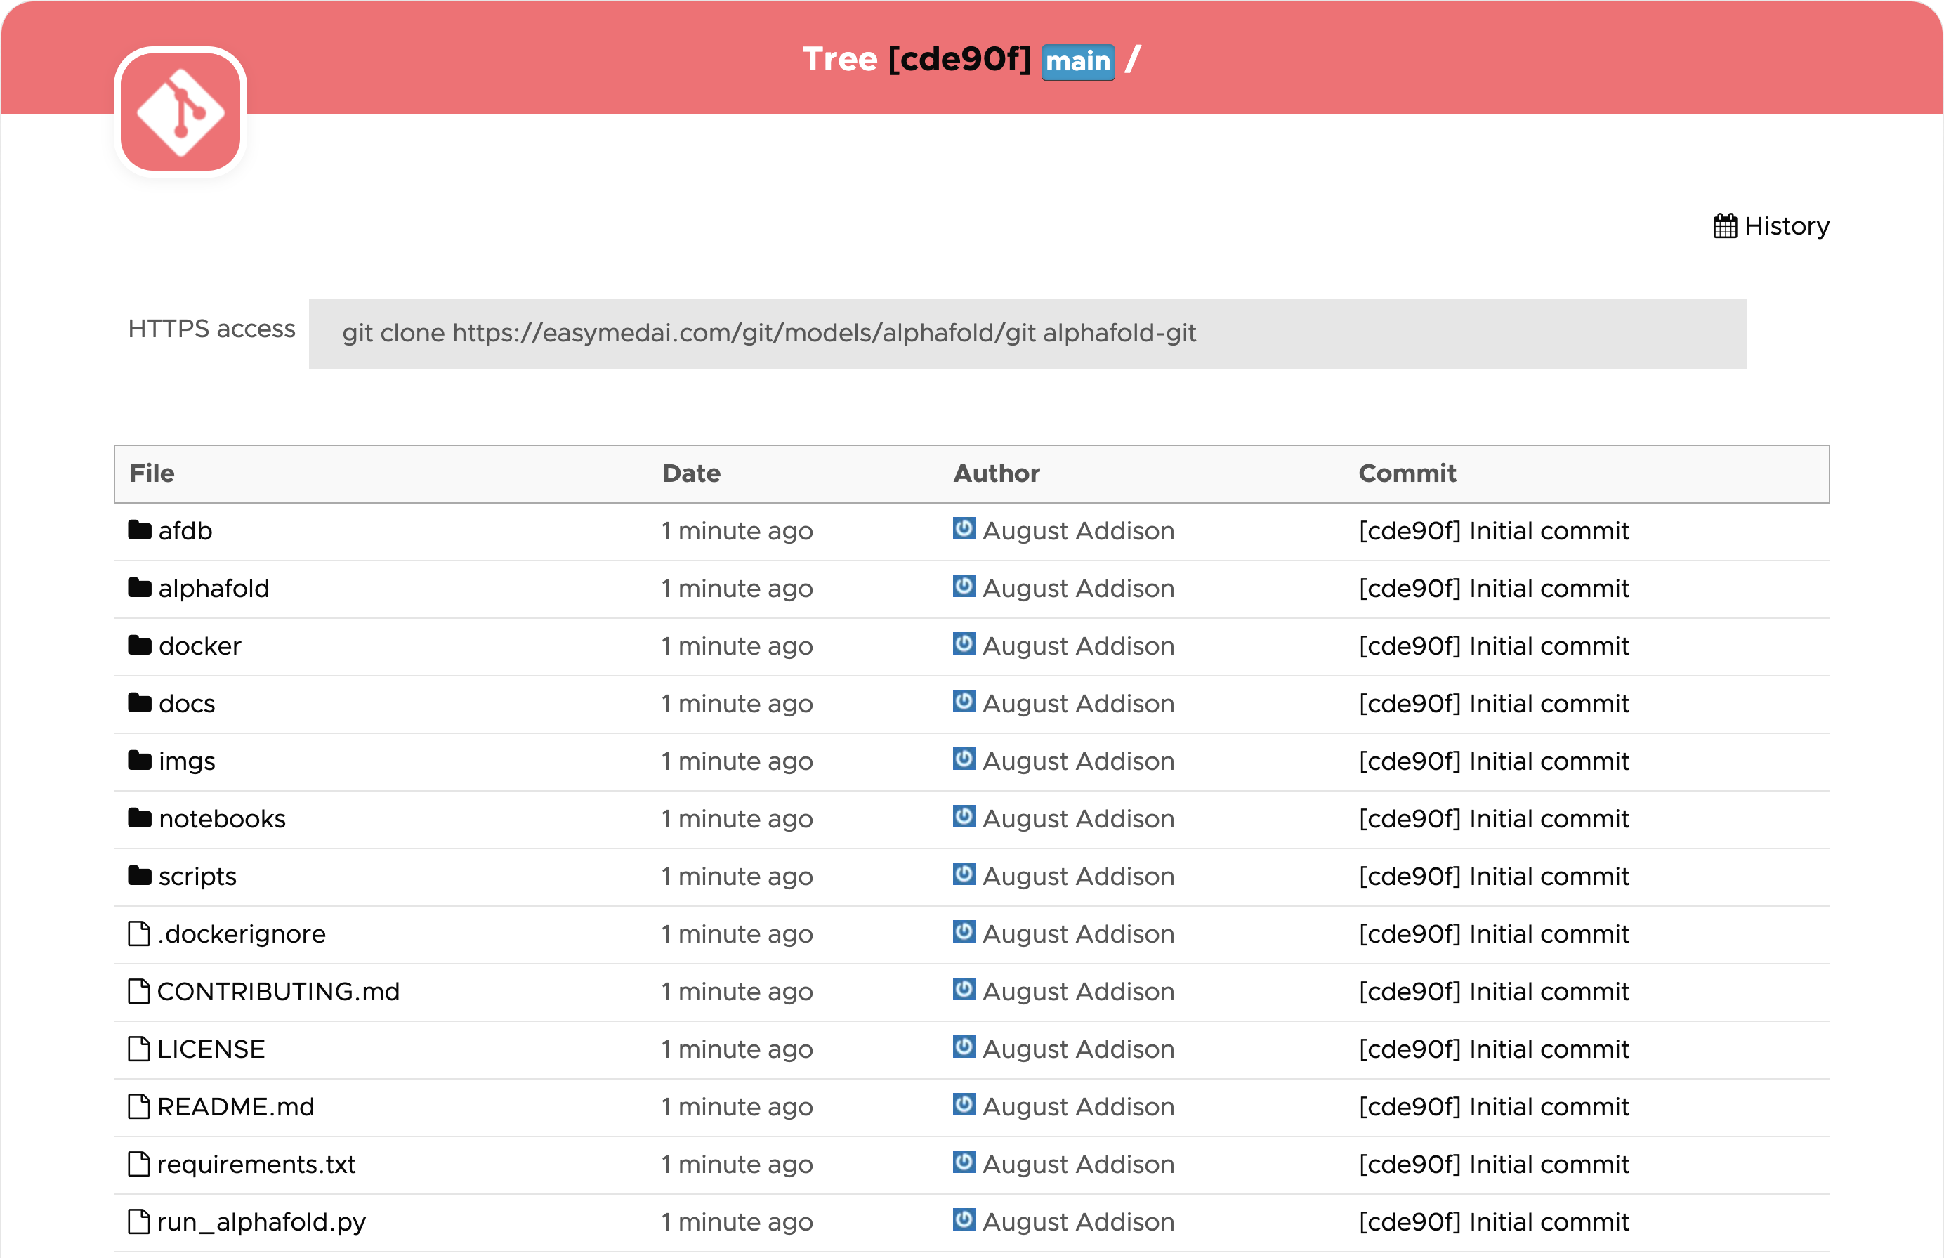1944x1258 pixels.
Task: Open the afdb folder icon
Action: 140,530
